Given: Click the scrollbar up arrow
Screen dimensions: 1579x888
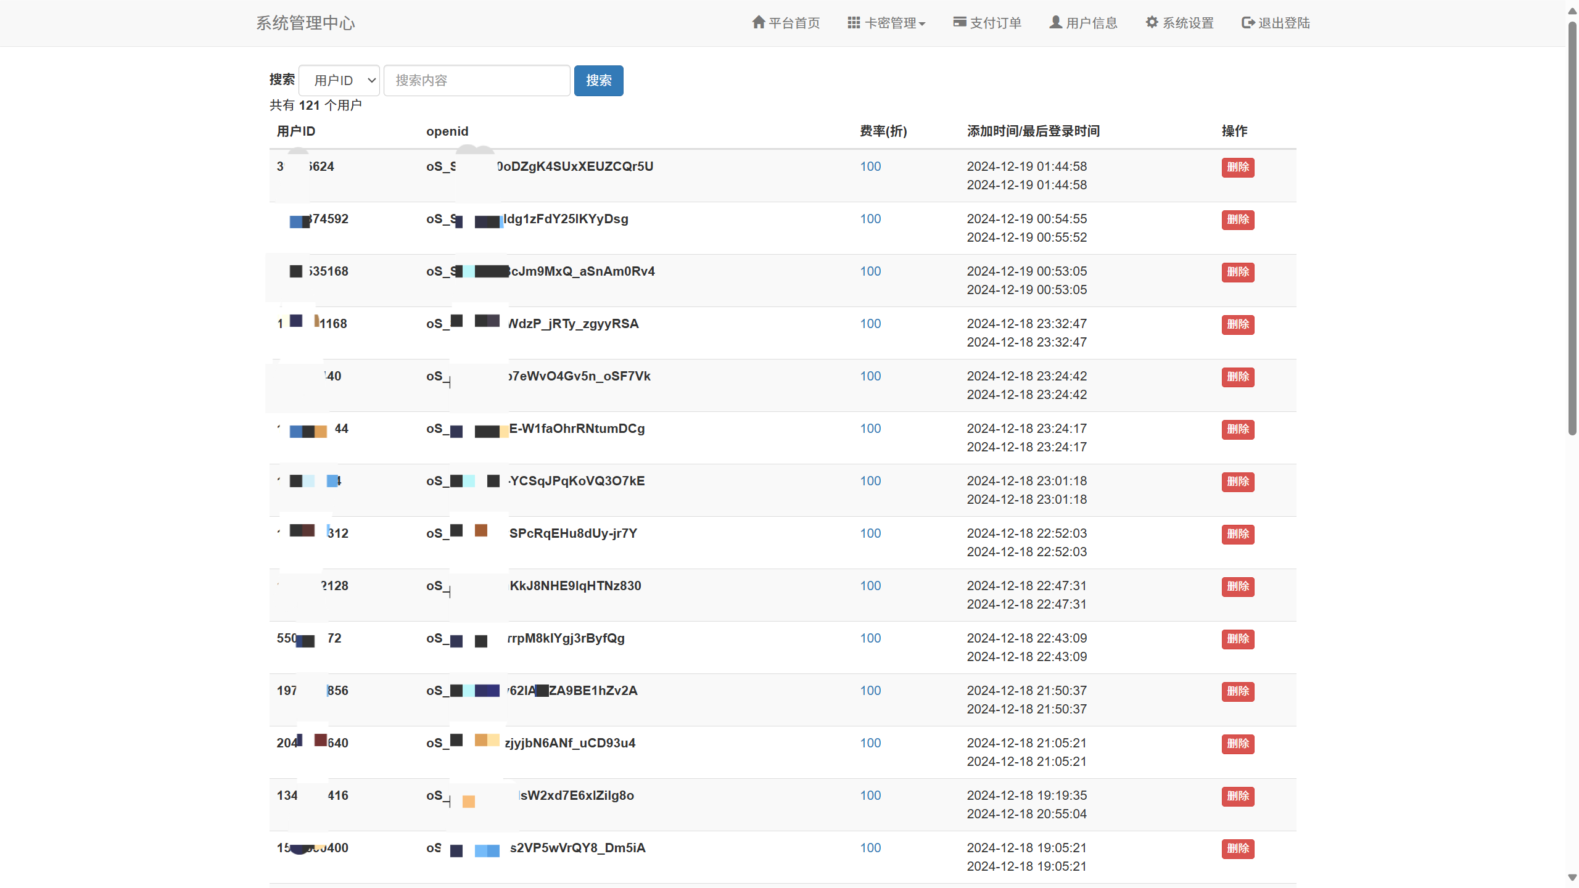Looking at the screenshot, I should click(1572, 11).
